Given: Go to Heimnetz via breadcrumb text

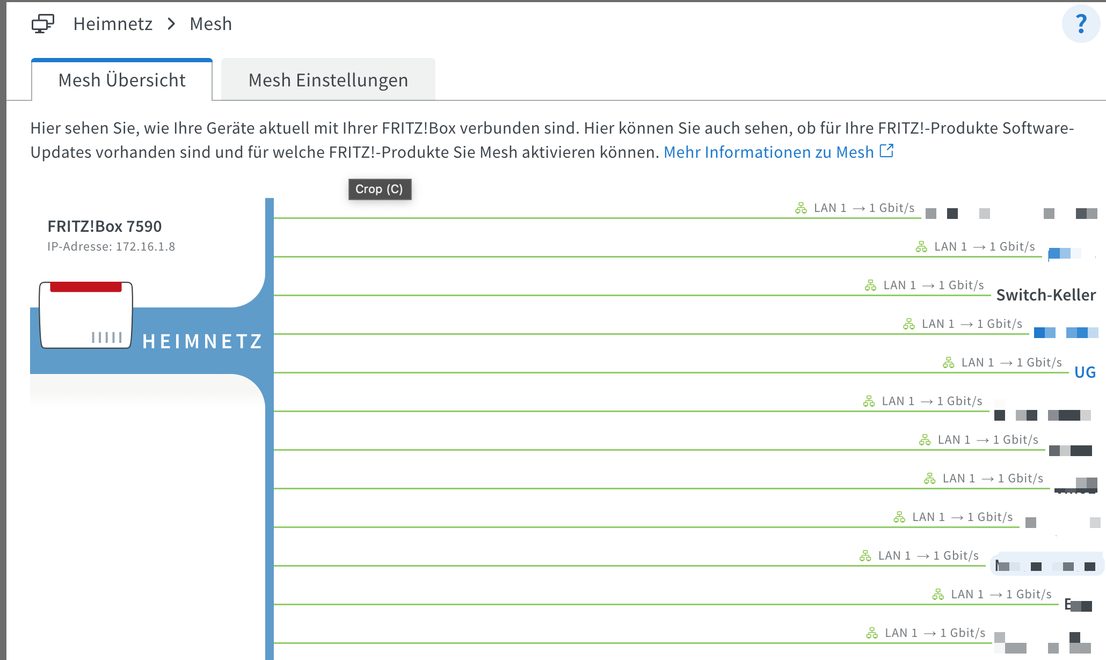Looking at the screenshot, I should point(113,24).
